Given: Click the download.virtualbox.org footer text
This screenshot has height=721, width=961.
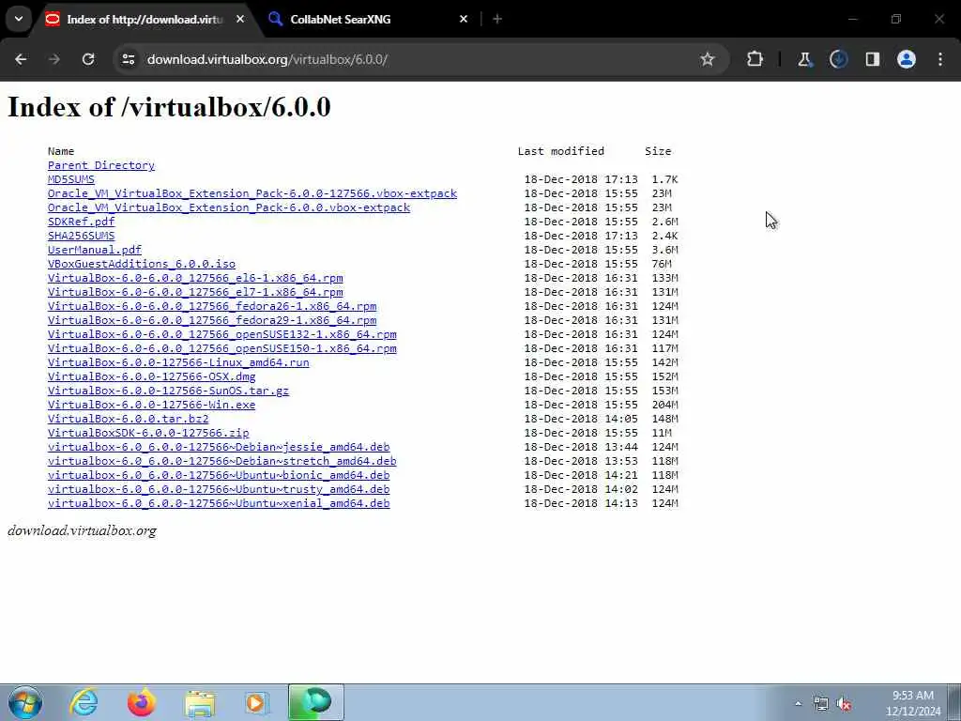Looking at the screenshot, I should [83, 531].
